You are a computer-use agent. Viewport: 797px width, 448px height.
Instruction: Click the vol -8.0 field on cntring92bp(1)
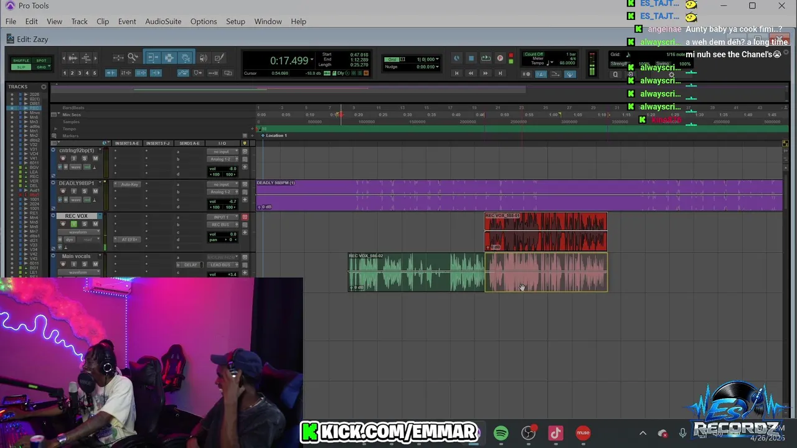223,169
